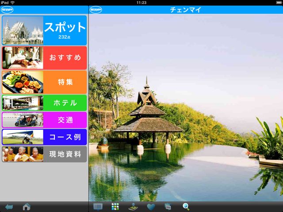Open the コース例 blue button

[44, 137]
